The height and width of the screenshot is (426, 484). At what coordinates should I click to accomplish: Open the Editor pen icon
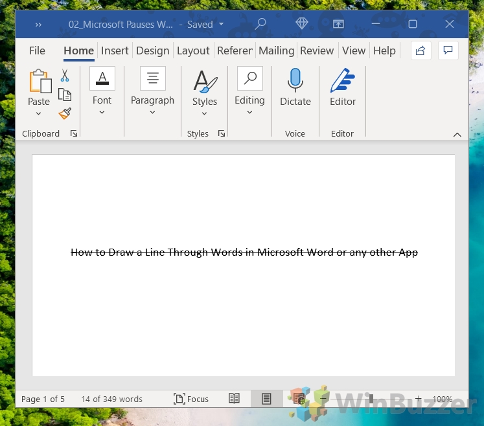[343, 80]
